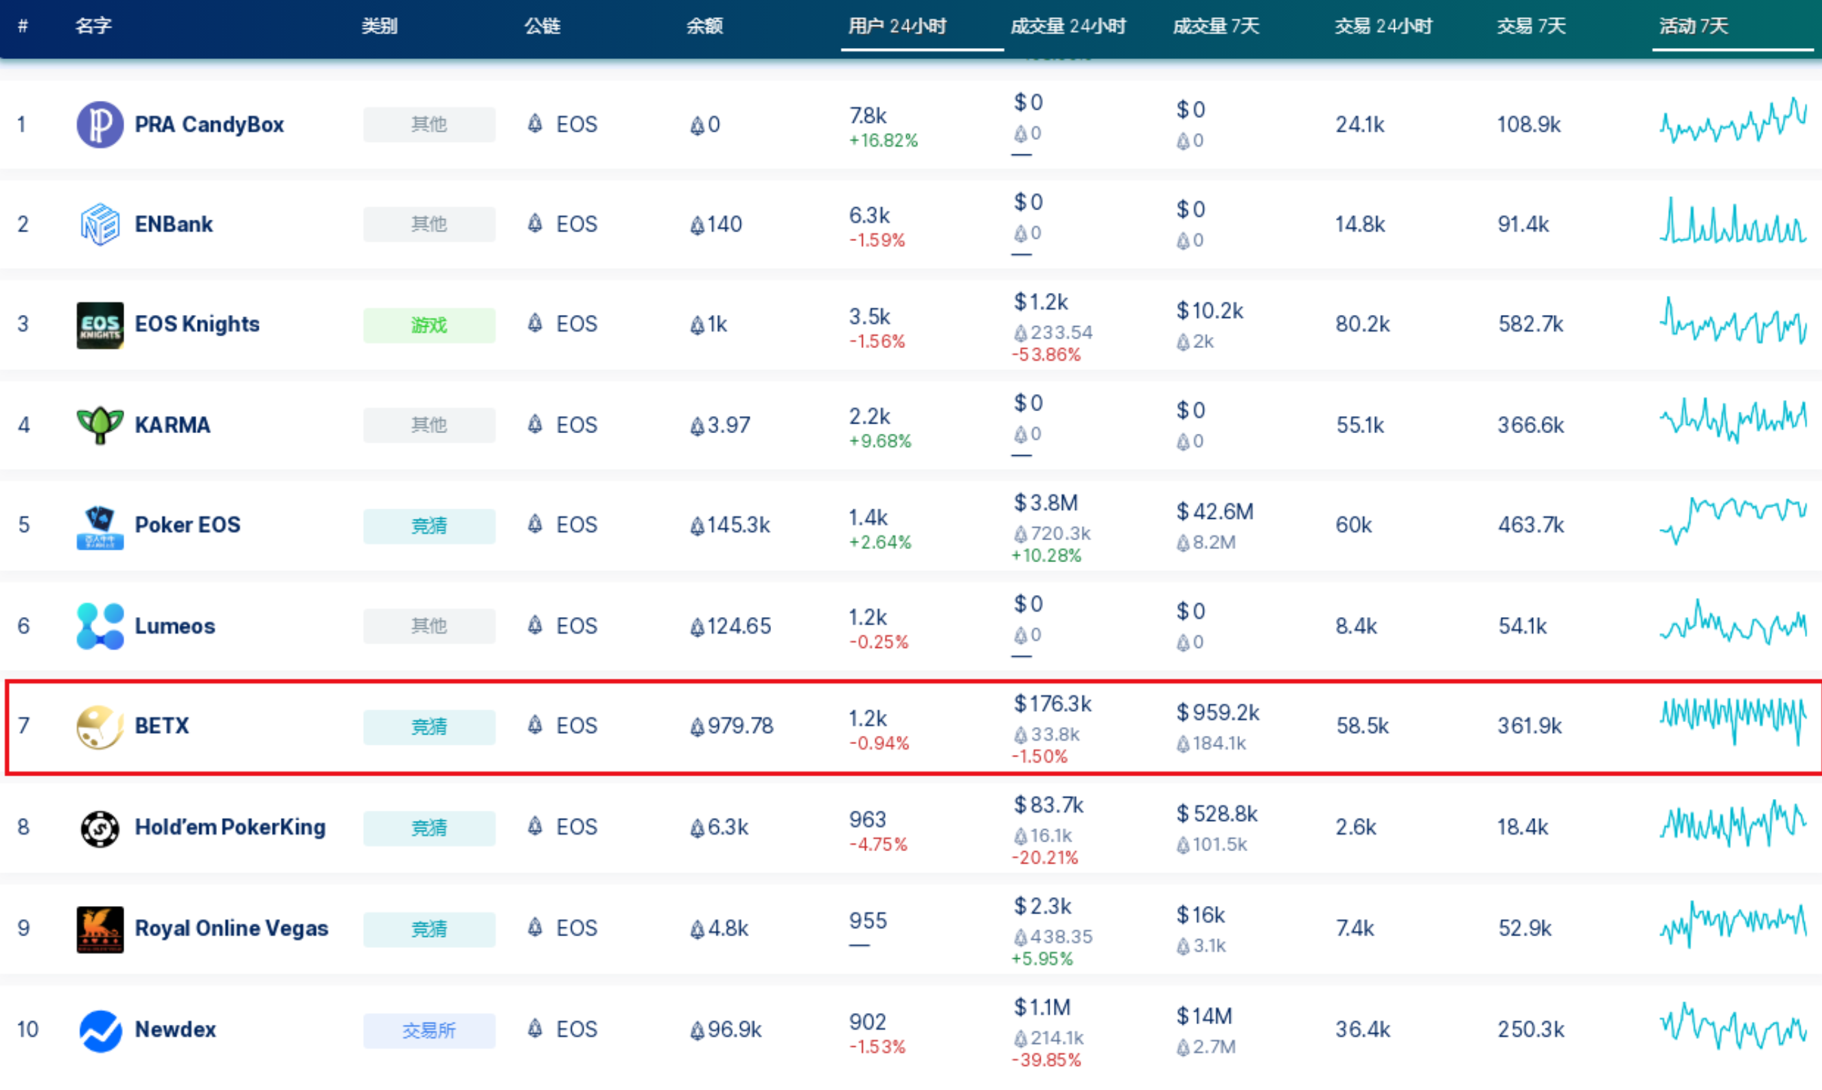Click Hold'em PokerKing 24h volume $83.7k
The height and width of the screenshot is (1090, 1822).
(1049, 806)
